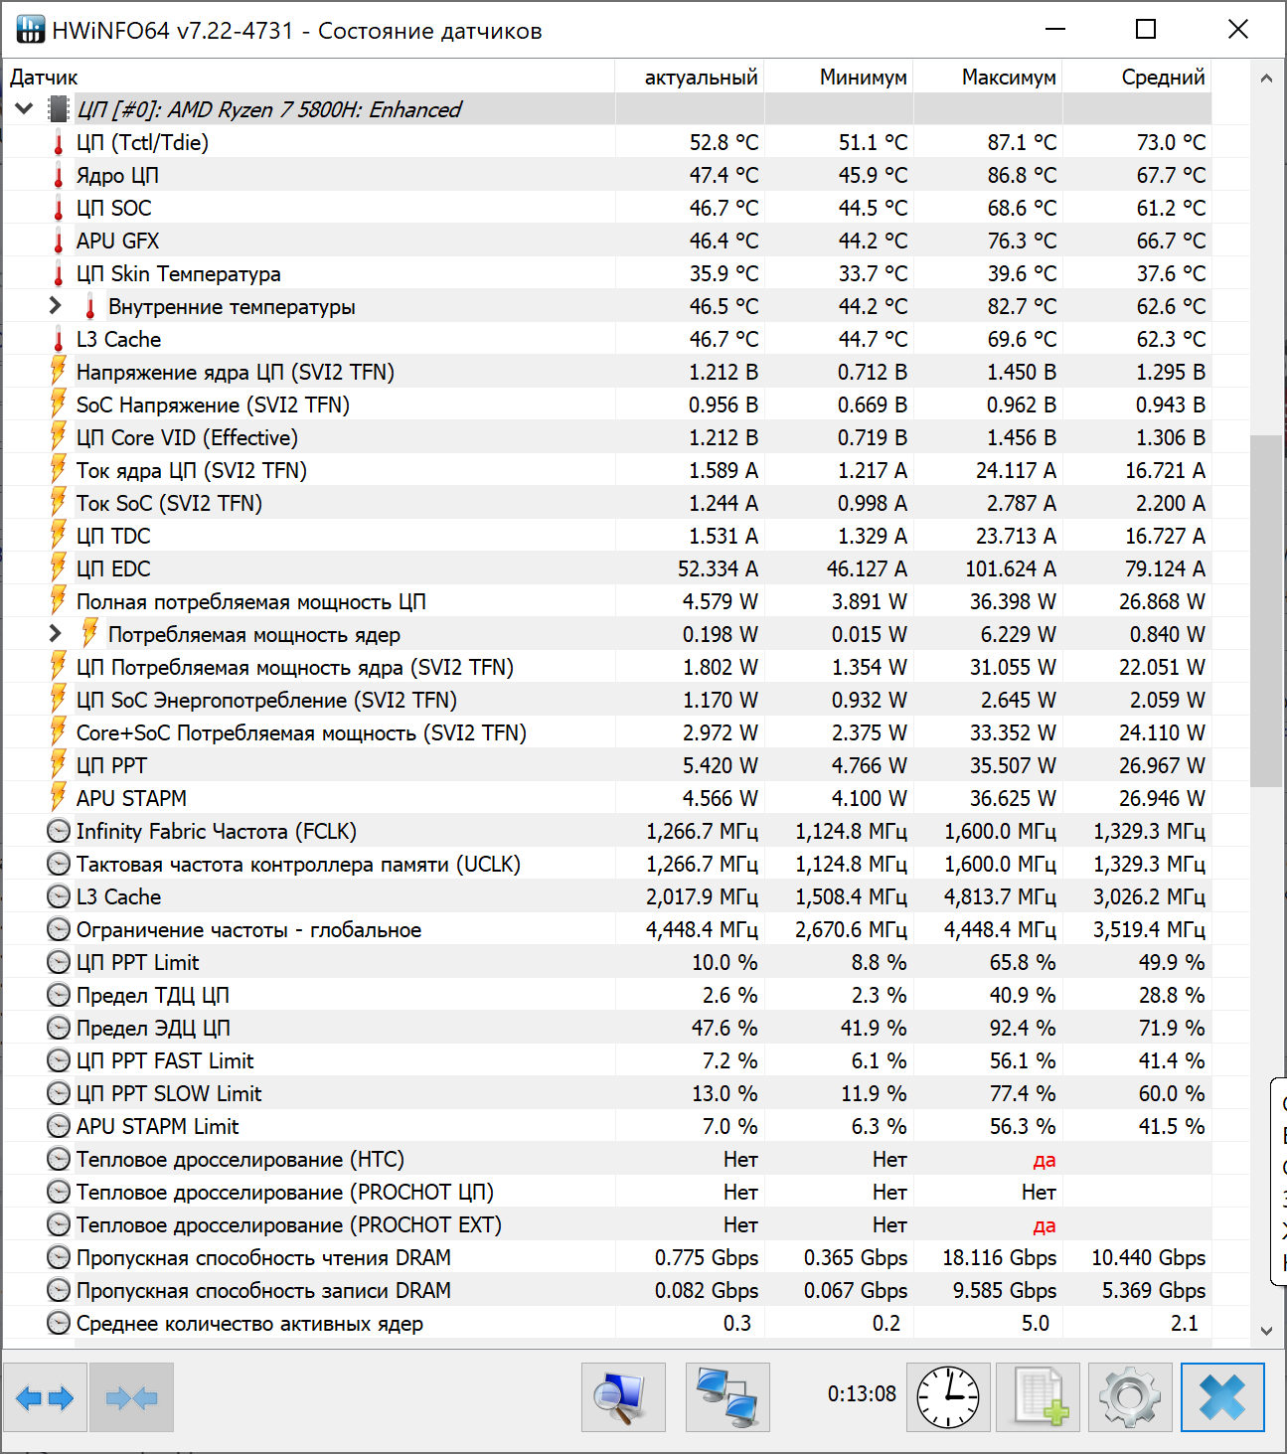Click the 18.116 Gbps maximum DRAM read value
Image resolution: width=1287 pixels, height=1454 pixels.
(x=1000, y=1258)
